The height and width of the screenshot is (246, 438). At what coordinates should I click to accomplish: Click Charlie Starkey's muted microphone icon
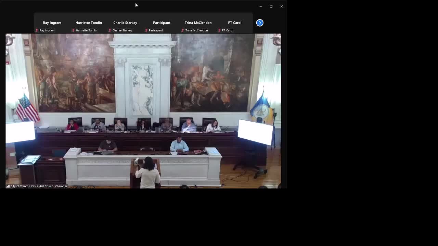[109, 30]
